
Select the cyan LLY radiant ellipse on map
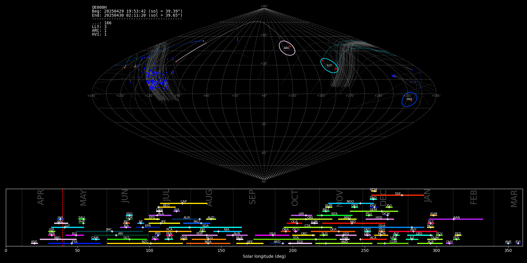pos(329,65)
